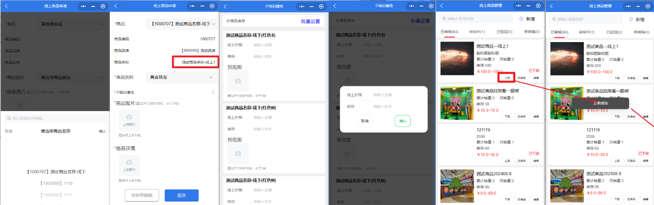Click the magnifier icon in the 输入店铺名称搜索 box

point(9,118)
